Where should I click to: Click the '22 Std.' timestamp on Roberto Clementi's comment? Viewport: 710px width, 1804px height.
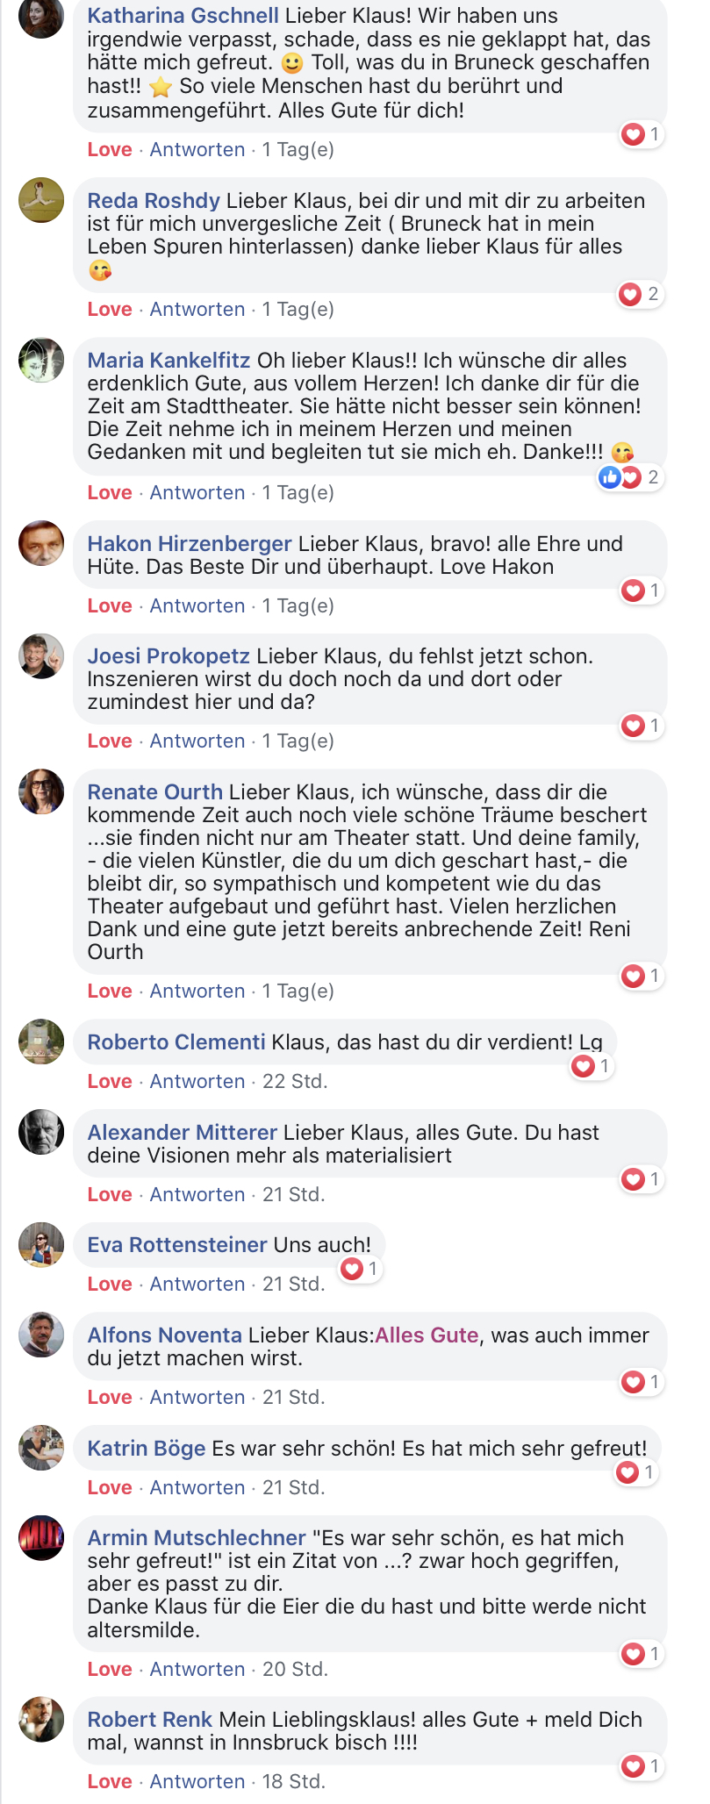pyautogui.click(x=295, y=1082)
